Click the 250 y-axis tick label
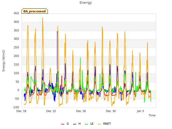172x129 pixels. pos(16,48)
